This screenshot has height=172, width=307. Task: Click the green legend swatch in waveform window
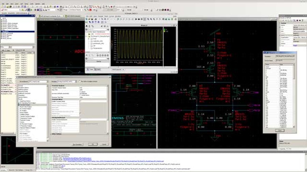[164, 30]
